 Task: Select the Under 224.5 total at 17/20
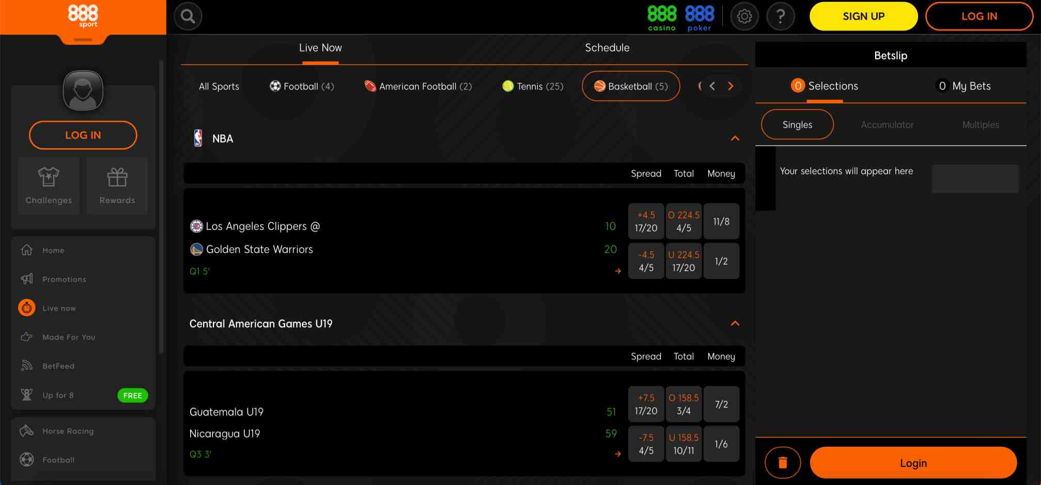pos(683,261)
